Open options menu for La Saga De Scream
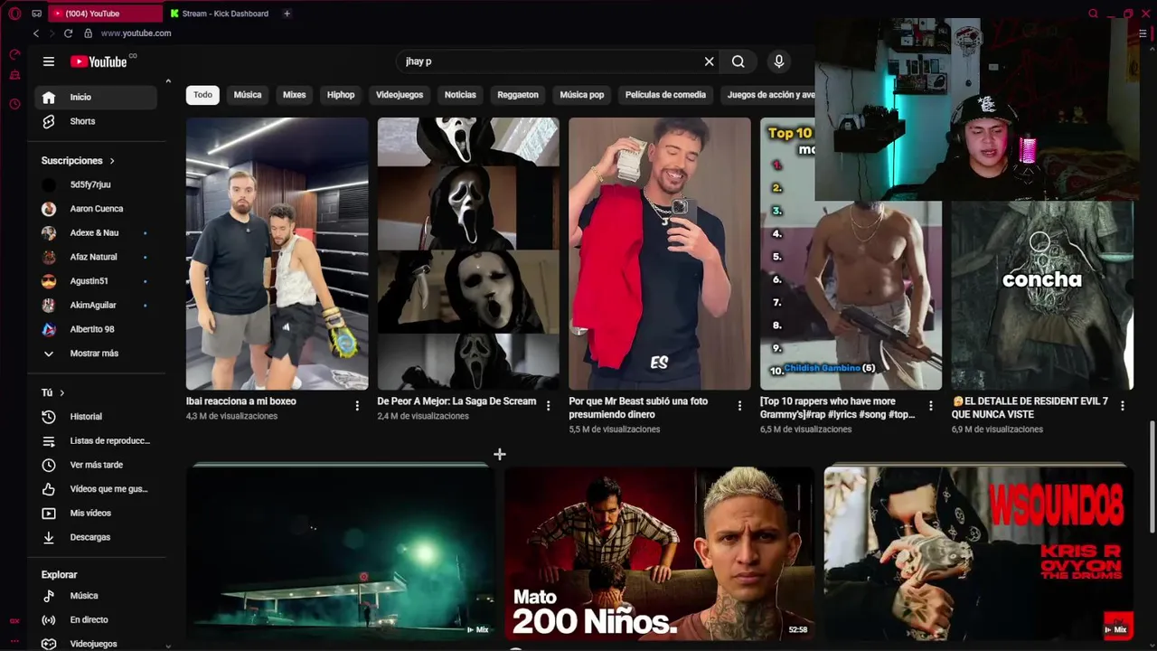 pyautogui.click(x=548, y=406)
